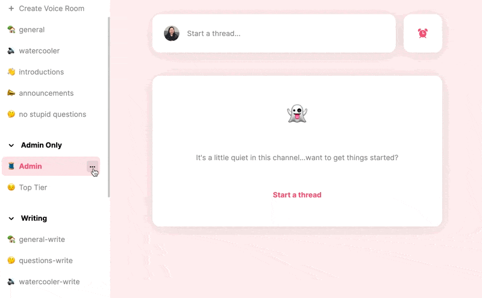Click the plus icon for Create Voice Room
This screenshot has width=482, height=298.
(x=11, y=8)
